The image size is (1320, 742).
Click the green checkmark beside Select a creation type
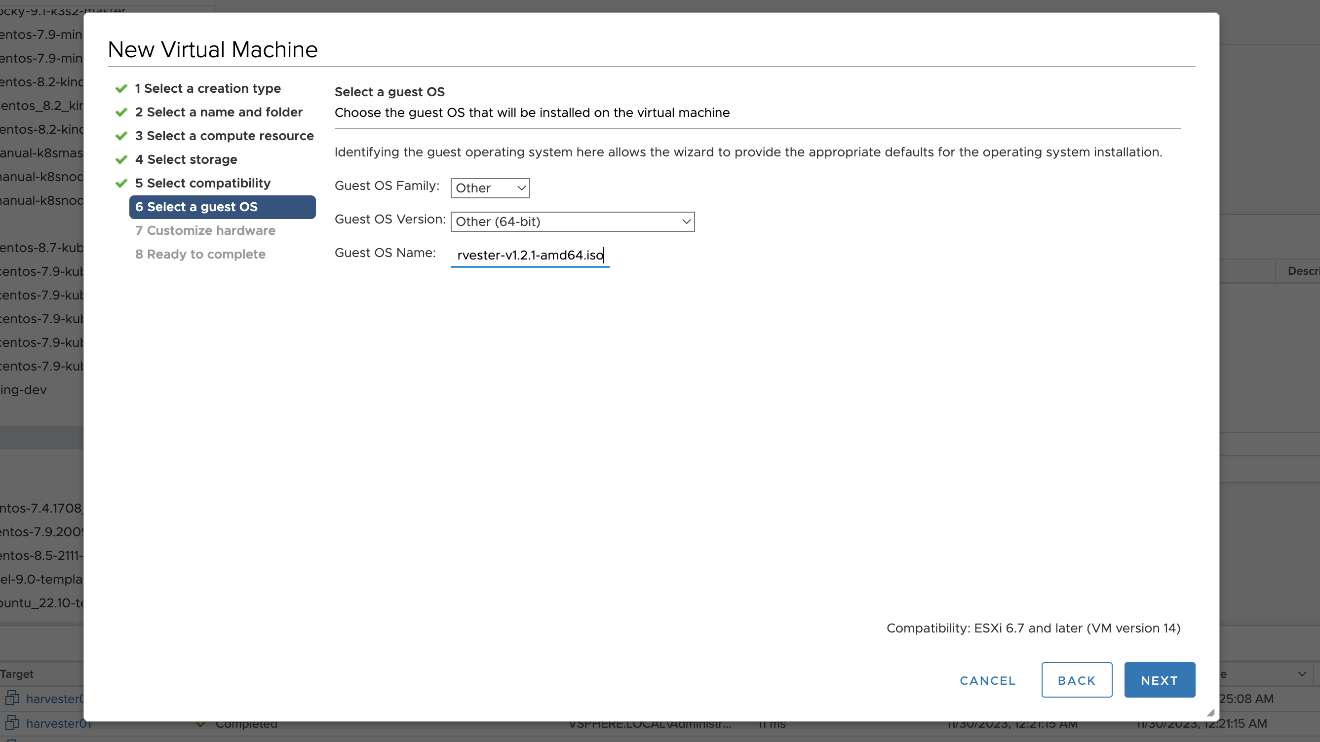(x=121, y=89)
